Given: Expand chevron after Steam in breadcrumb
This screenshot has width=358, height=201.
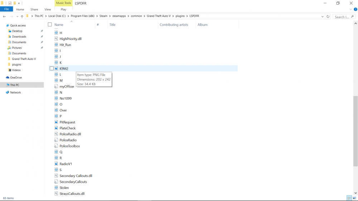Looking at the screenshot, I should (110, 16).
